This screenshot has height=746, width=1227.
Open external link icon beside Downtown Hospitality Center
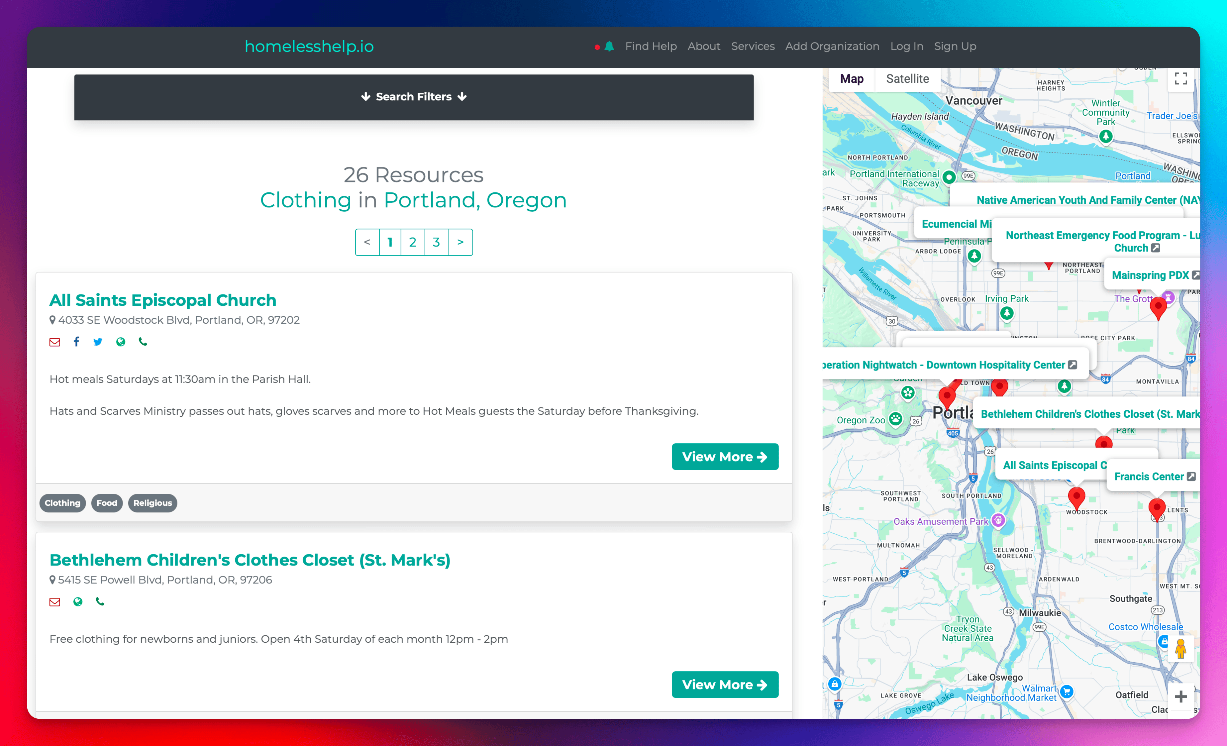(1073, 365)
